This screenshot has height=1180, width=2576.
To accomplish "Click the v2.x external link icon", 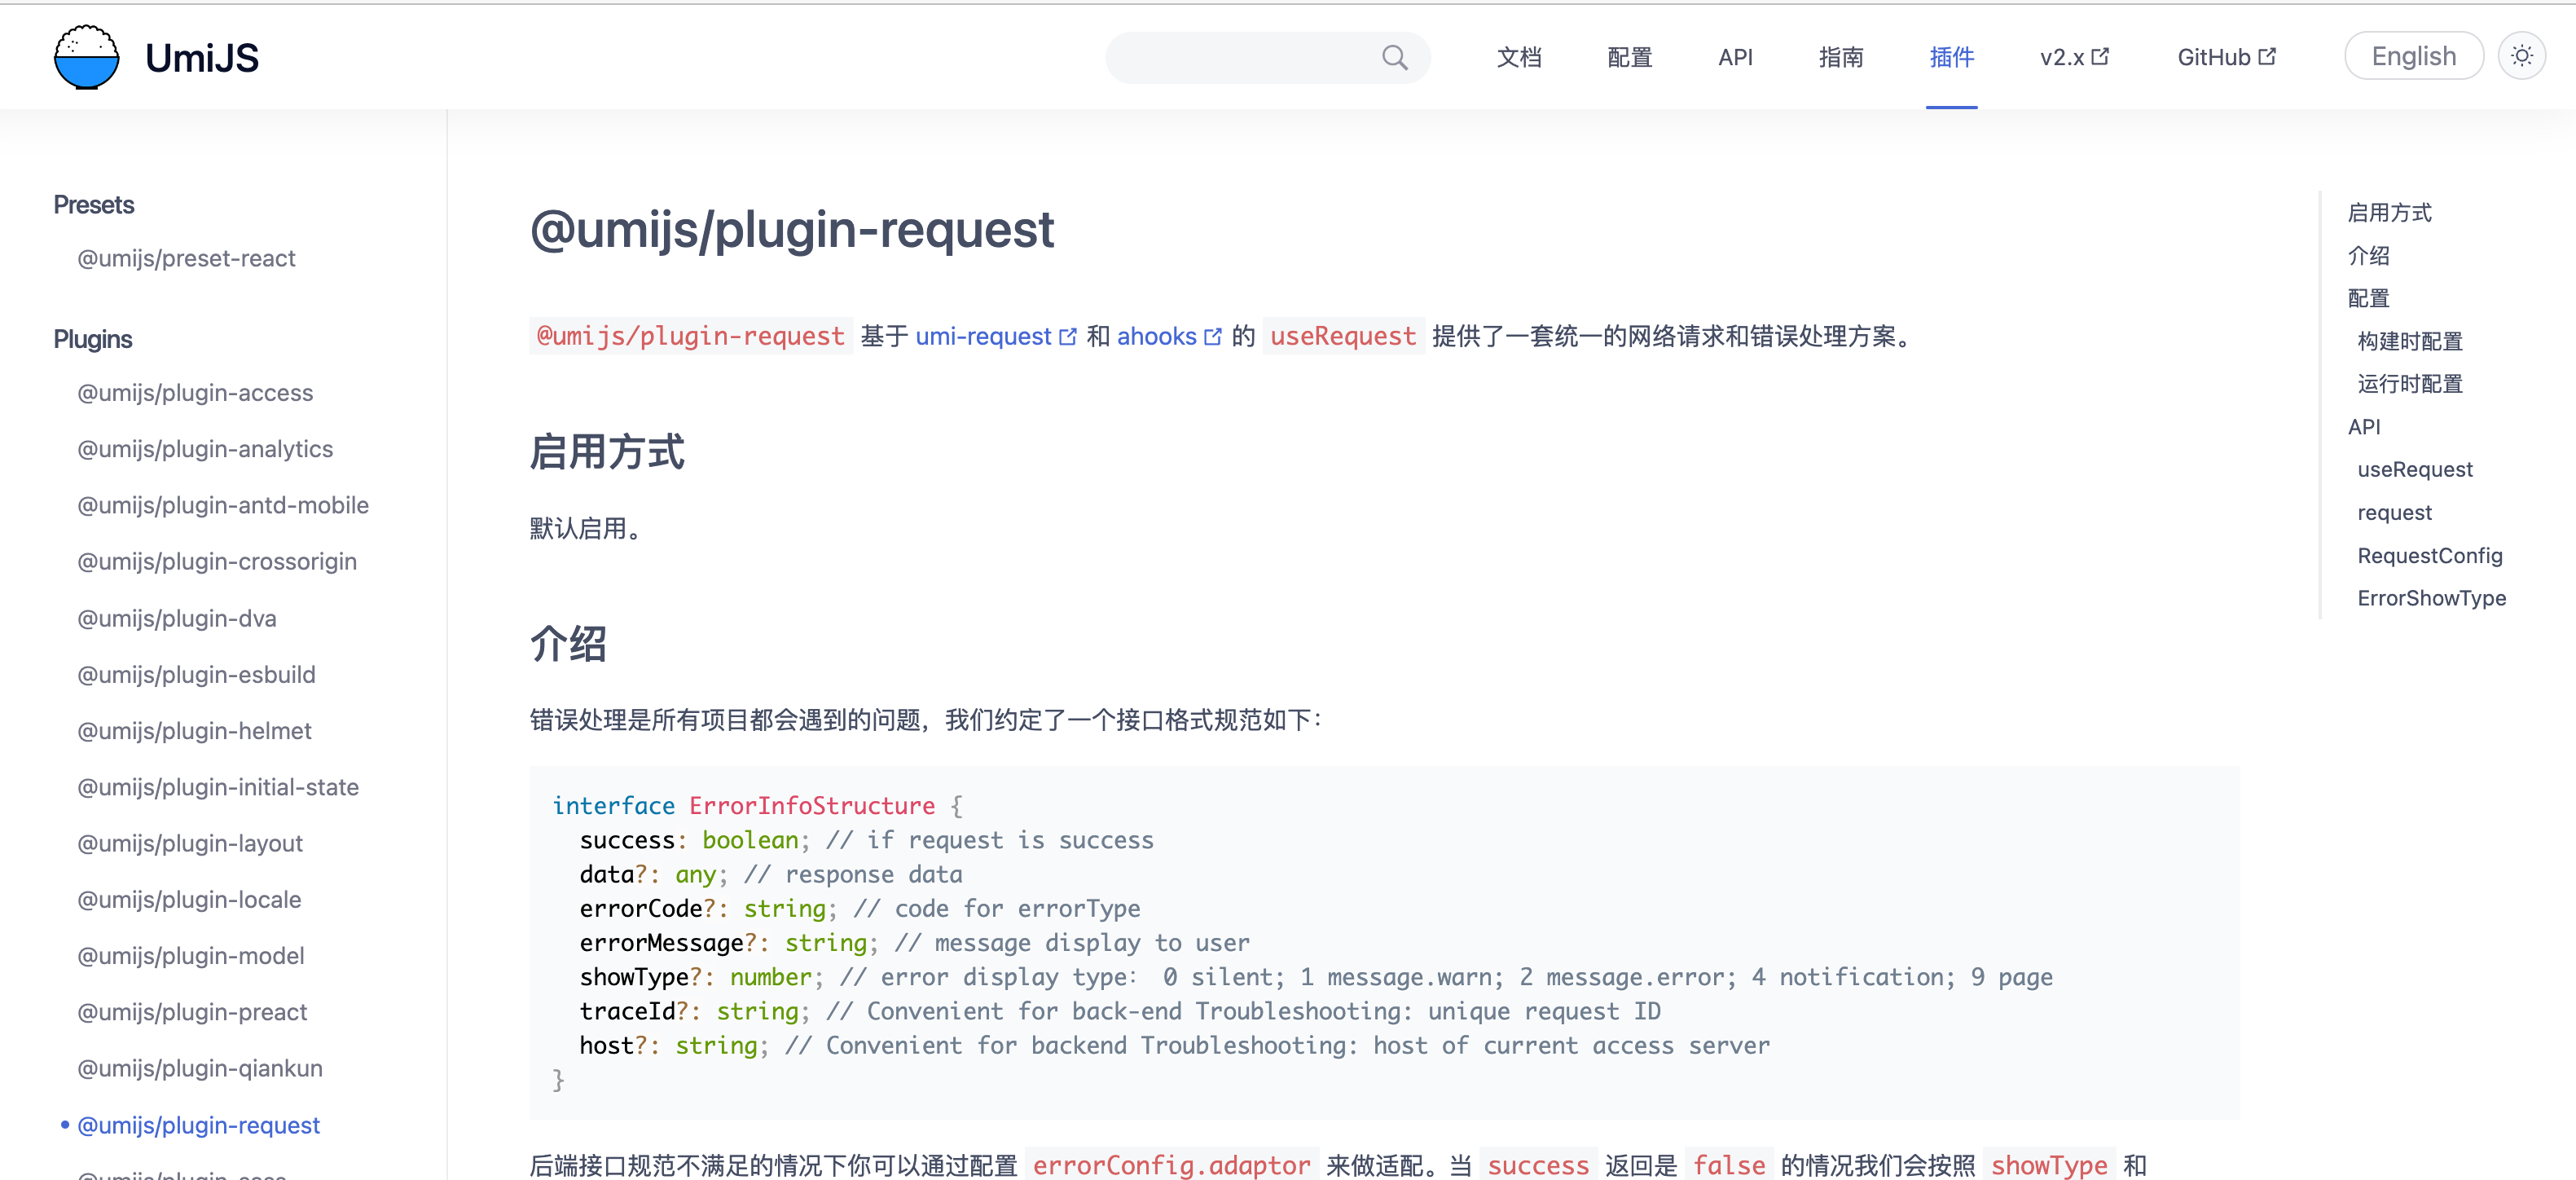I will 2099,55.
